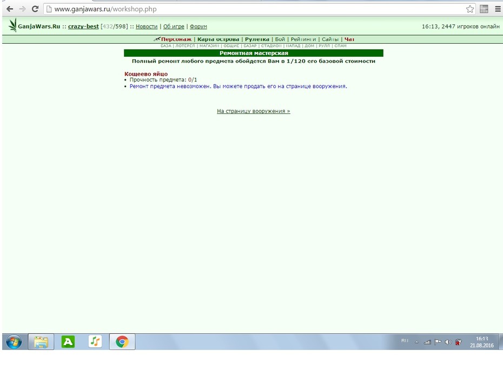503x377 pixels.
Task: Open the Chrome menu (three lines)
Action: coord(498,9)
